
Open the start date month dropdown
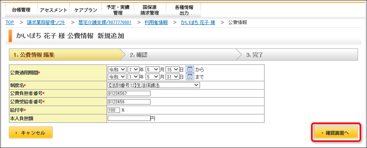(x=152, y=69)
